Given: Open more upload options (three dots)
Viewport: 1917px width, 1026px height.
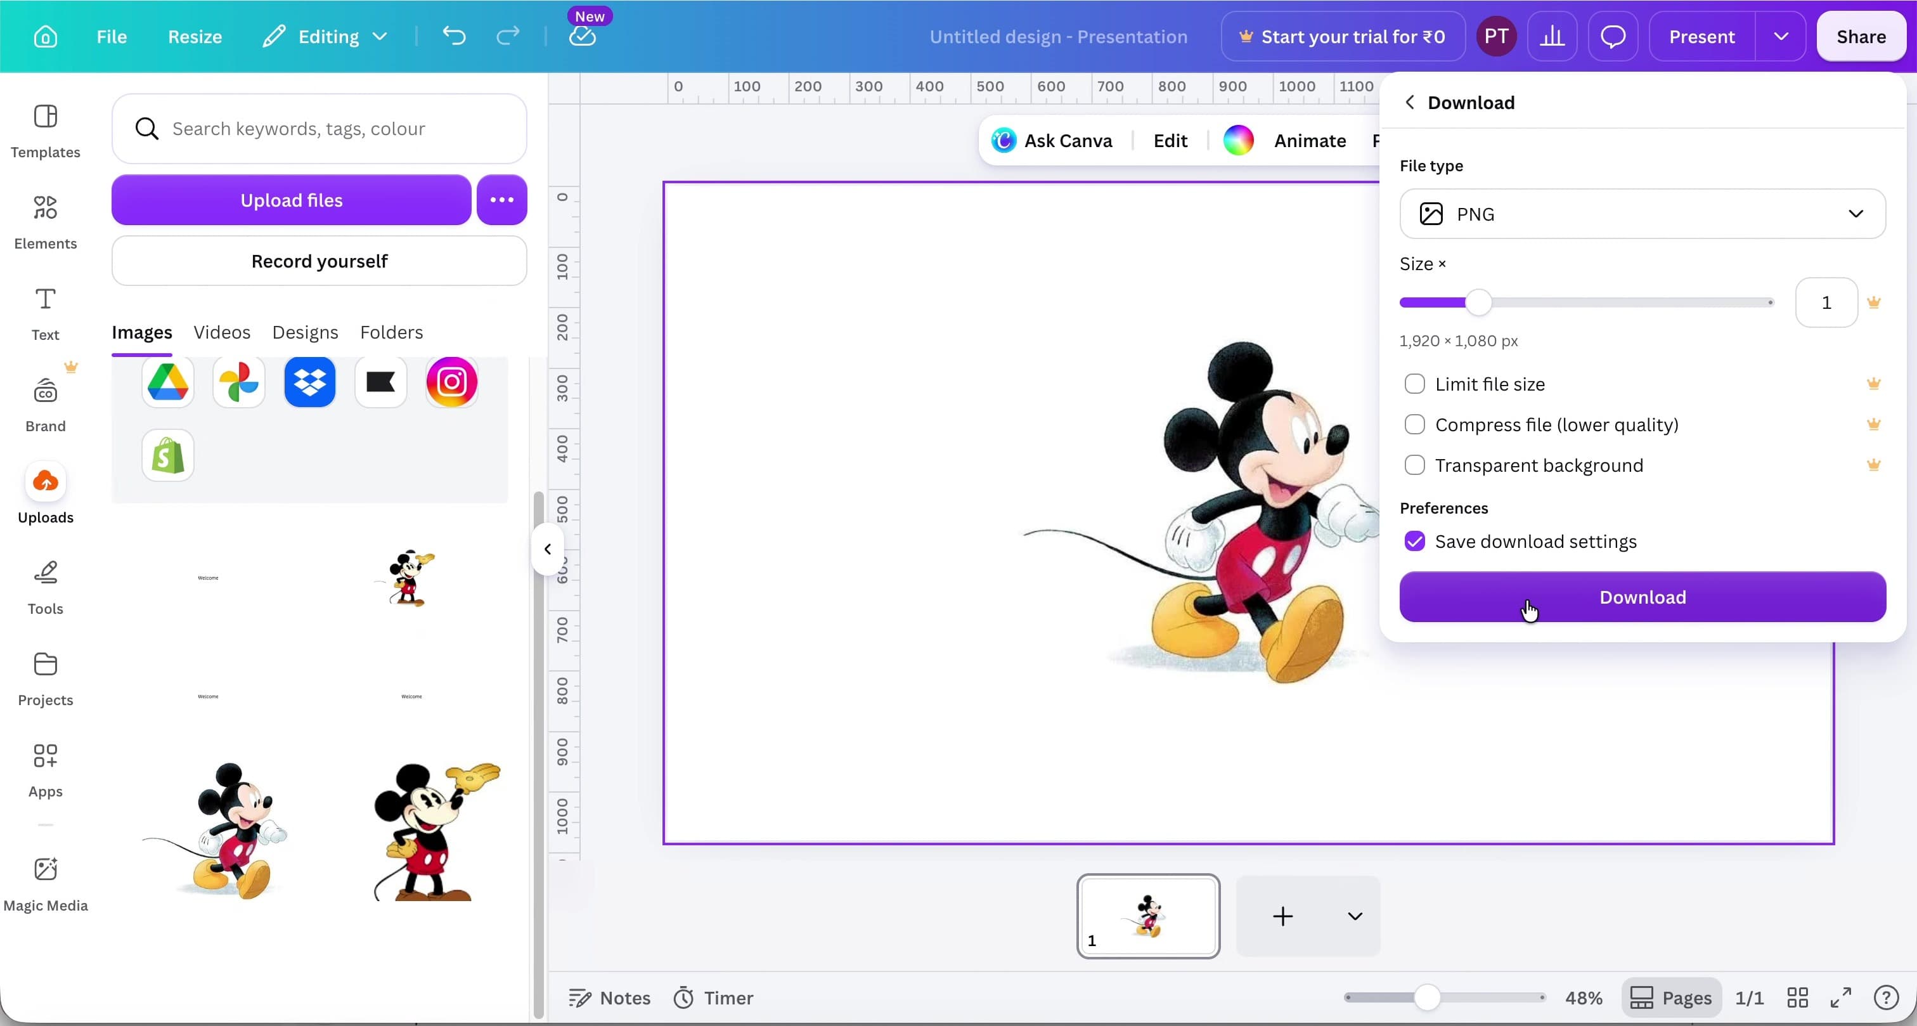Looking at the screenshot, I should [x=501, y=200].
